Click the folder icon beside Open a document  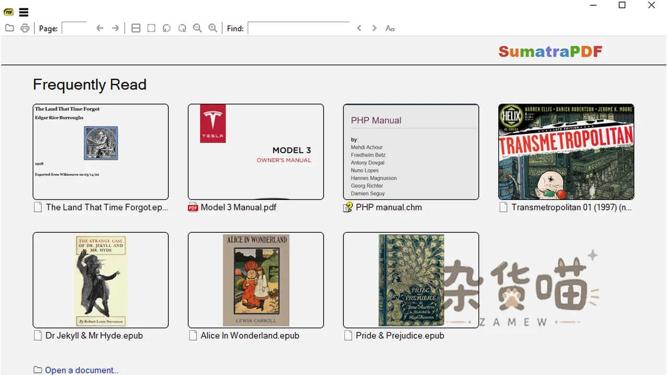click(x=38, y=370)
